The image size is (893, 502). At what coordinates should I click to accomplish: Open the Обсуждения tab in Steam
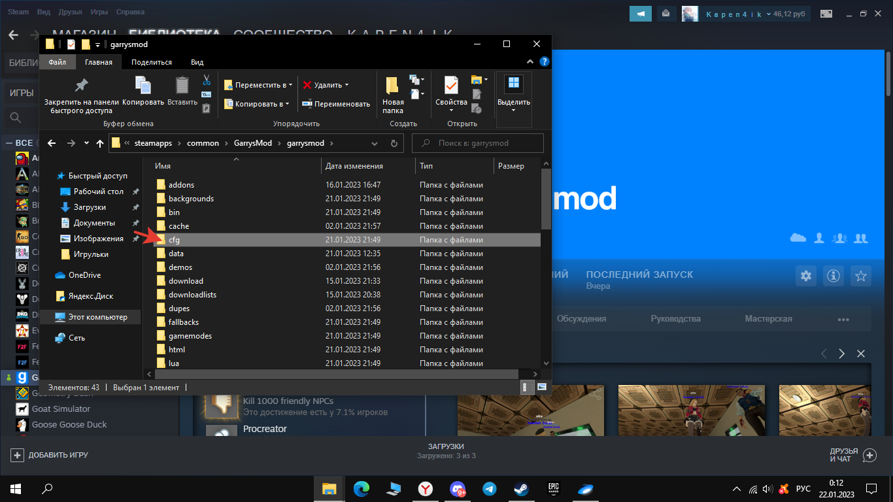tap(581, 319)
